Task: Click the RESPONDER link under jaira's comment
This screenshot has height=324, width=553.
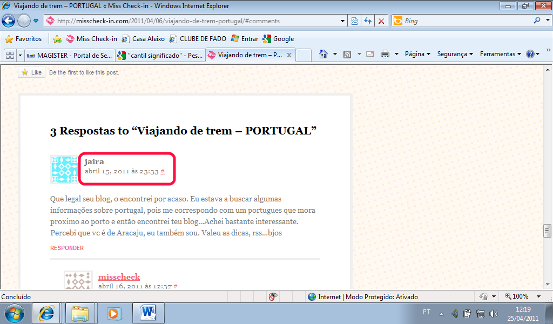Action: click(67, 248)
